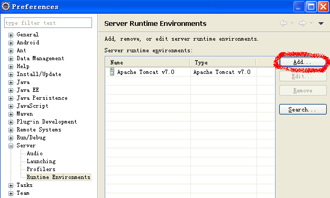Click the forward navigation arrow icon
The image size is (330, 198).
click(x=302, y=23)
